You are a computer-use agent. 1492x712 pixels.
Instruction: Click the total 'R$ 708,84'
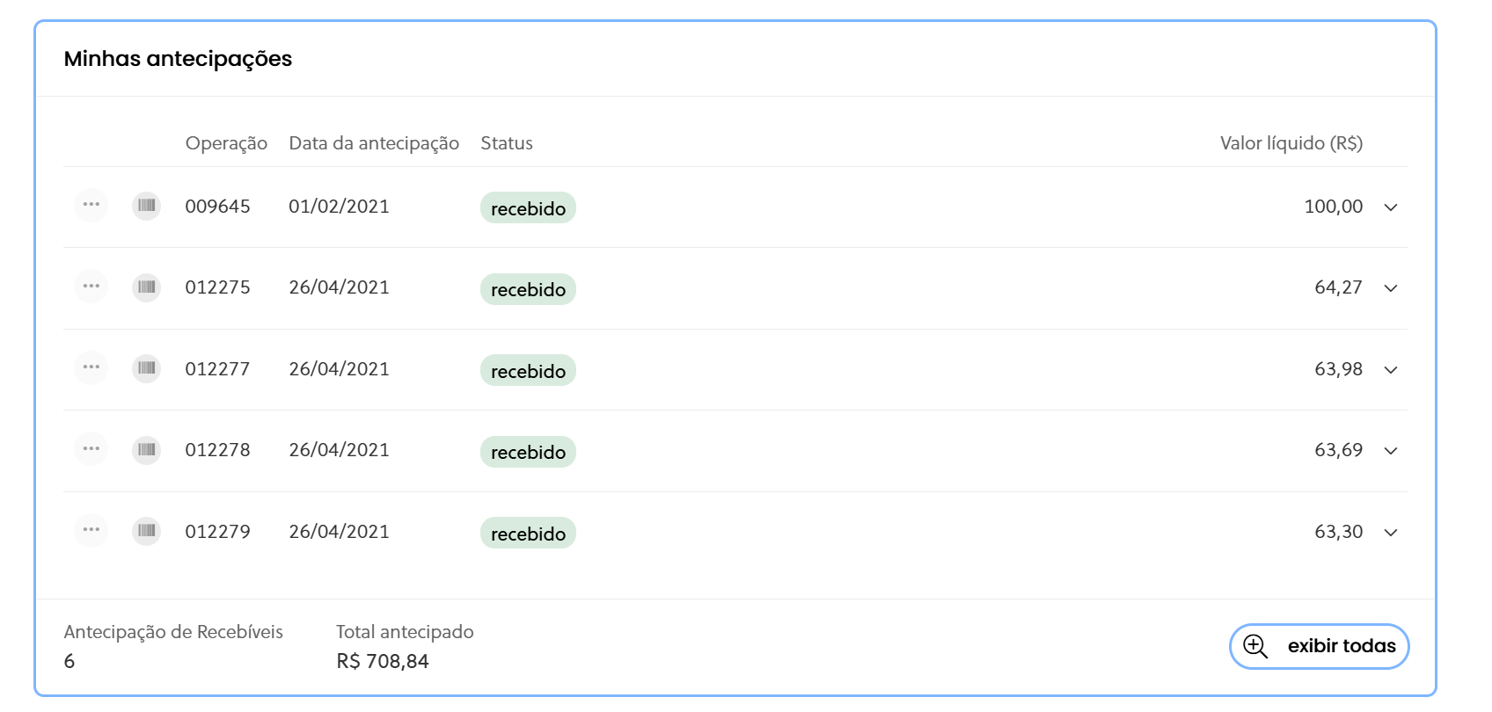(383, 661)
